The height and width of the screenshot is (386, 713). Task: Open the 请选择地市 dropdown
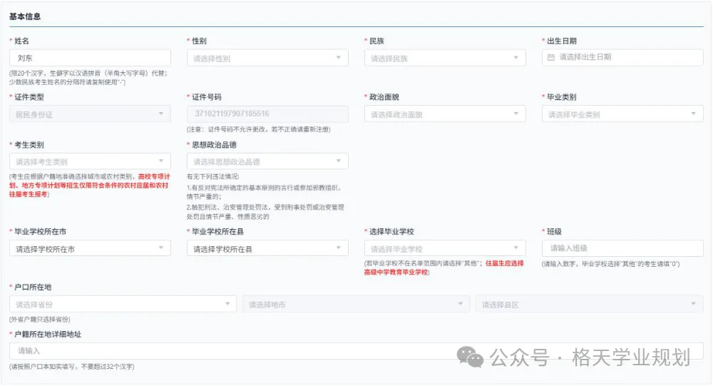[356, 304]
